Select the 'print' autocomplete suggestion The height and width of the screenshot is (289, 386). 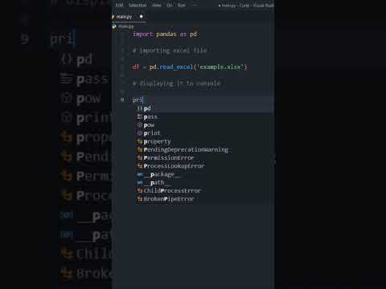pyautogui.click(x=205, y=133)
